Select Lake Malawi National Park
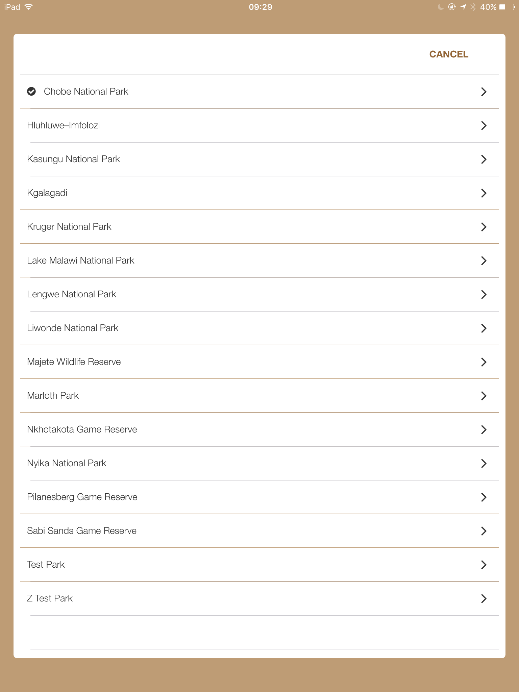 point(80,261)
